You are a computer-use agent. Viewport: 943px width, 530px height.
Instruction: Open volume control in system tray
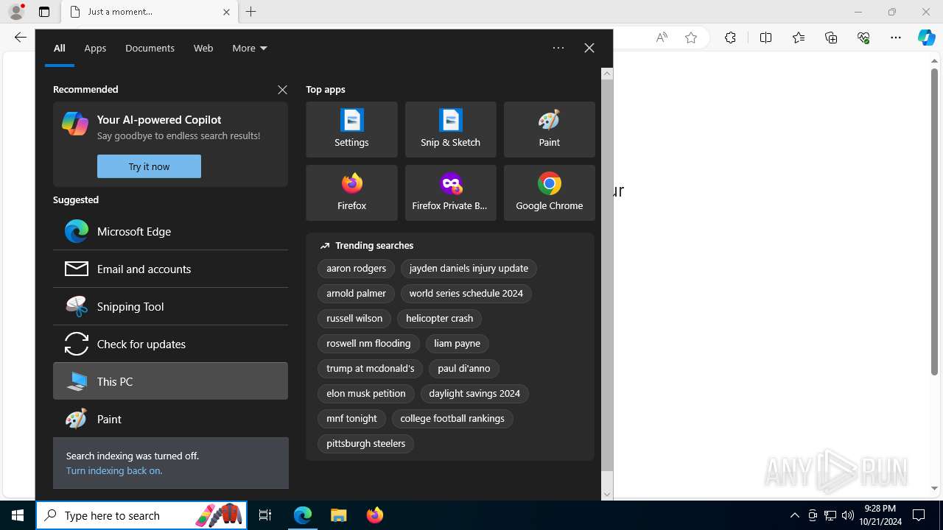click(848, 515)
